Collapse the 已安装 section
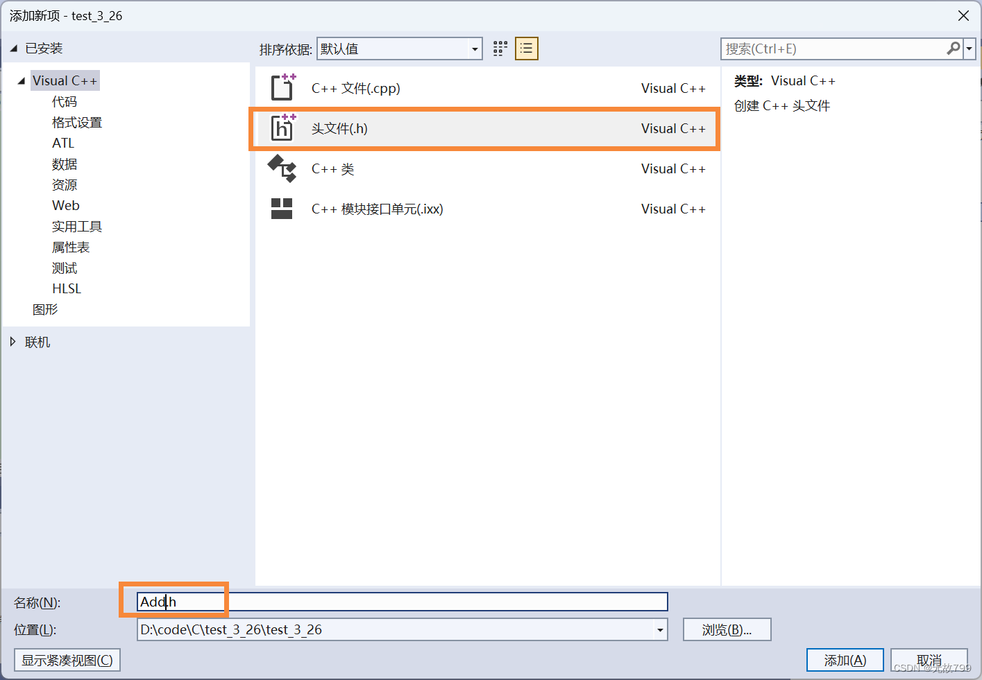Image resolution: width=982 pixels, height=680 pixels. tap(14, 49)
